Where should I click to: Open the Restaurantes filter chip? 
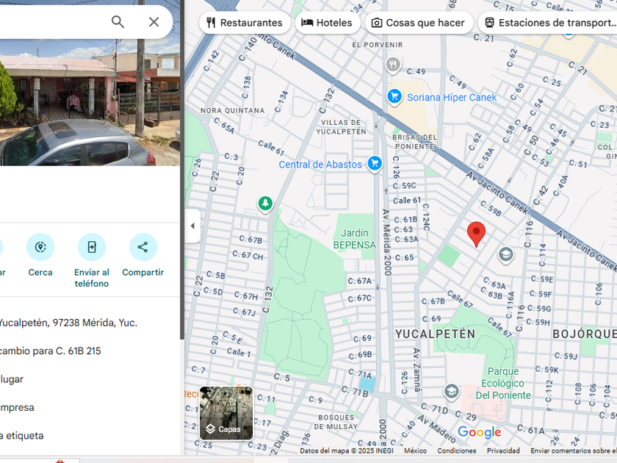click(245, 23)
